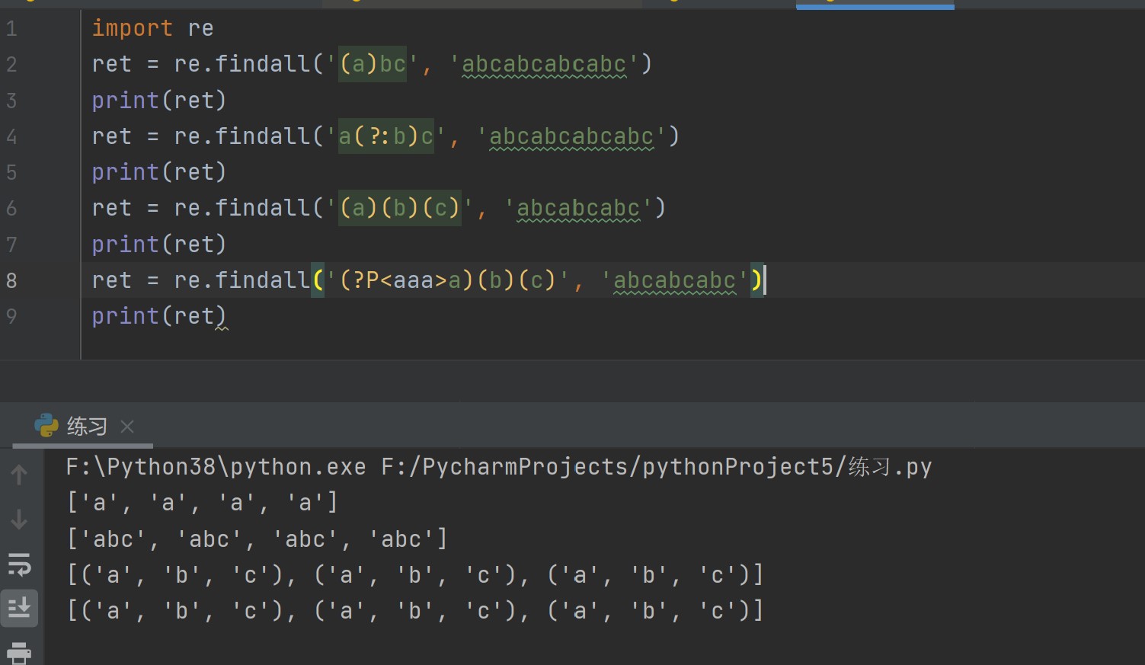The height and width of the screenshot is (665, 1145).
Task: Click the print(ret) statement on line 9
Action: pos(158,316)
